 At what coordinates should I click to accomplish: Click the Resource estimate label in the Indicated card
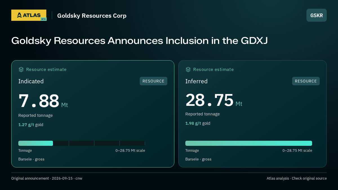pos(46,70)
